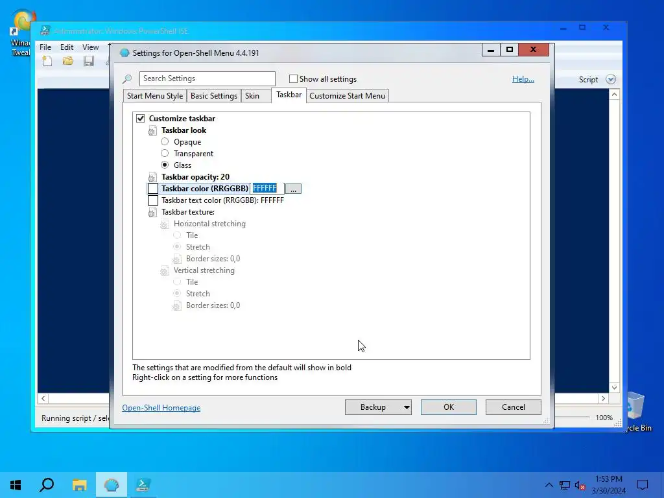
Task: Click in the Search Settings field
Action: pos(207,78)
